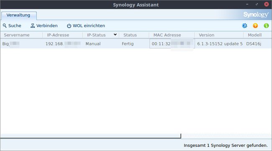Maximize the Synology Assistant window
The width and height of the screenshot is (272, 151).
click(257, 4)
